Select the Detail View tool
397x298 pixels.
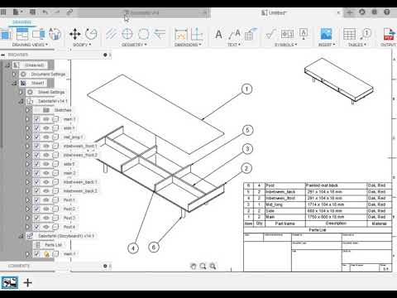click(x=55, y=34)
